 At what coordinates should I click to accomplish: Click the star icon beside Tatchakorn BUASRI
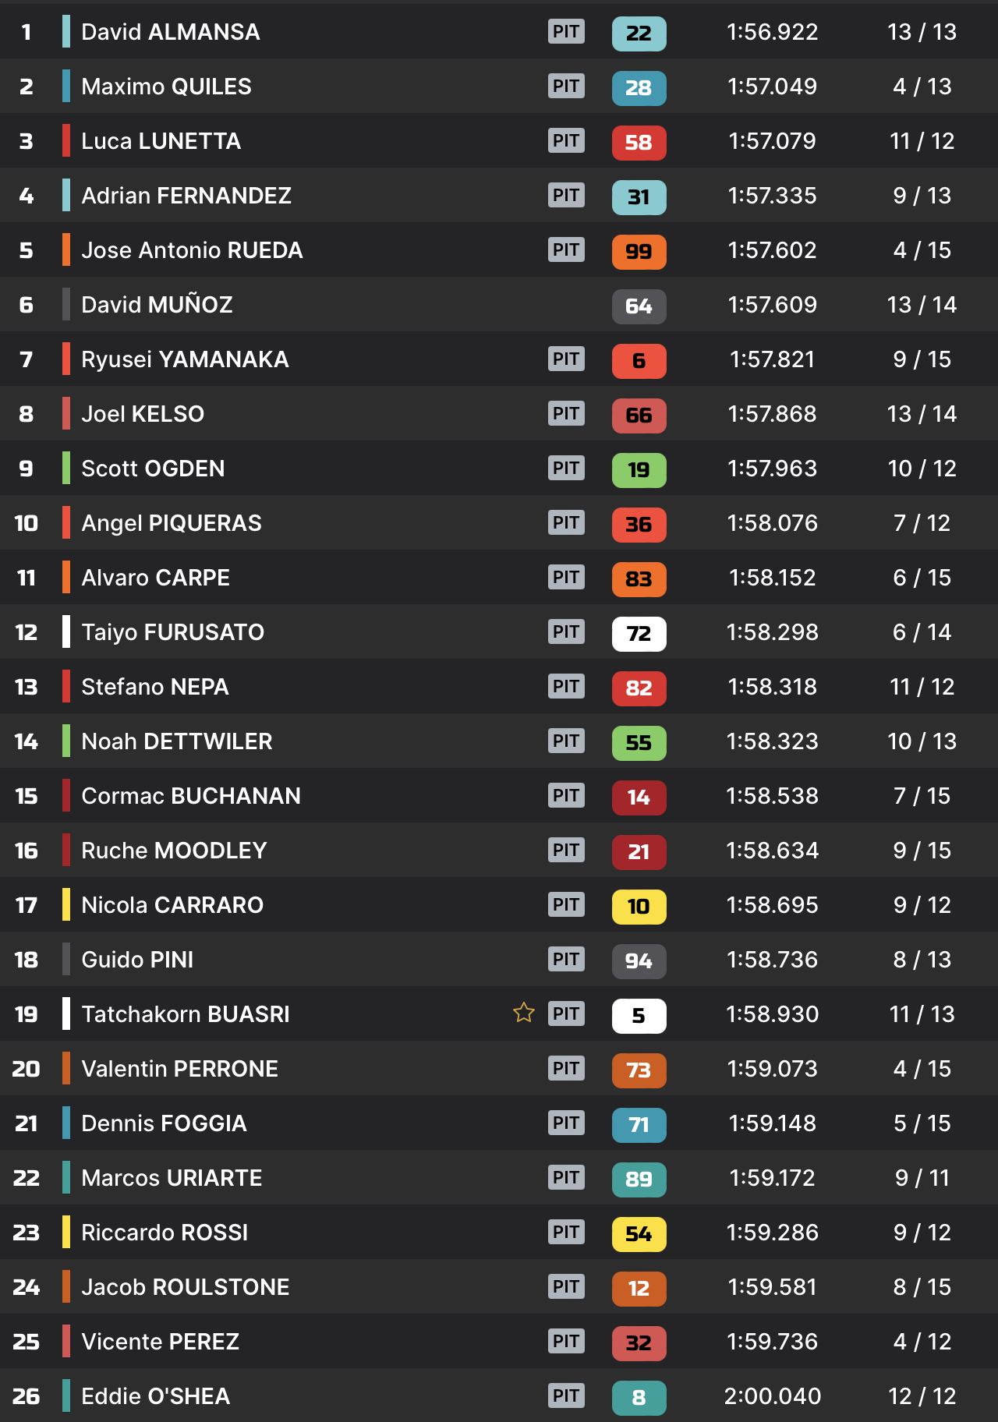pos(524,1013)
